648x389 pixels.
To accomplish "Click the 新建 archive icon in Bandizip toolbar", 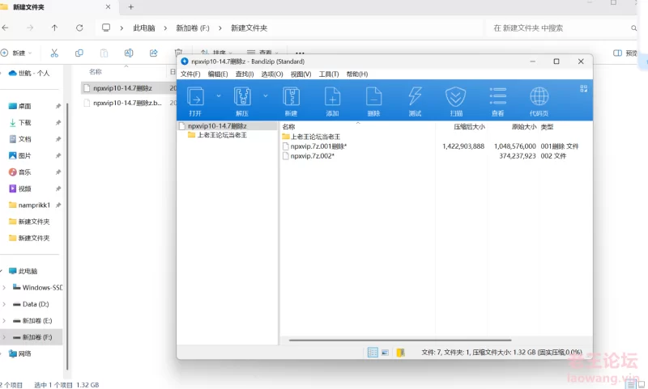I will [x=291, y=96].
